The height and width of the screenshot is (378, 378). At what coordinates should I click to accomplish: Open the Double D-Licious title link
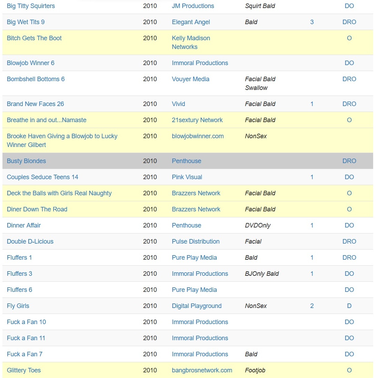click(x=30, y=241)
